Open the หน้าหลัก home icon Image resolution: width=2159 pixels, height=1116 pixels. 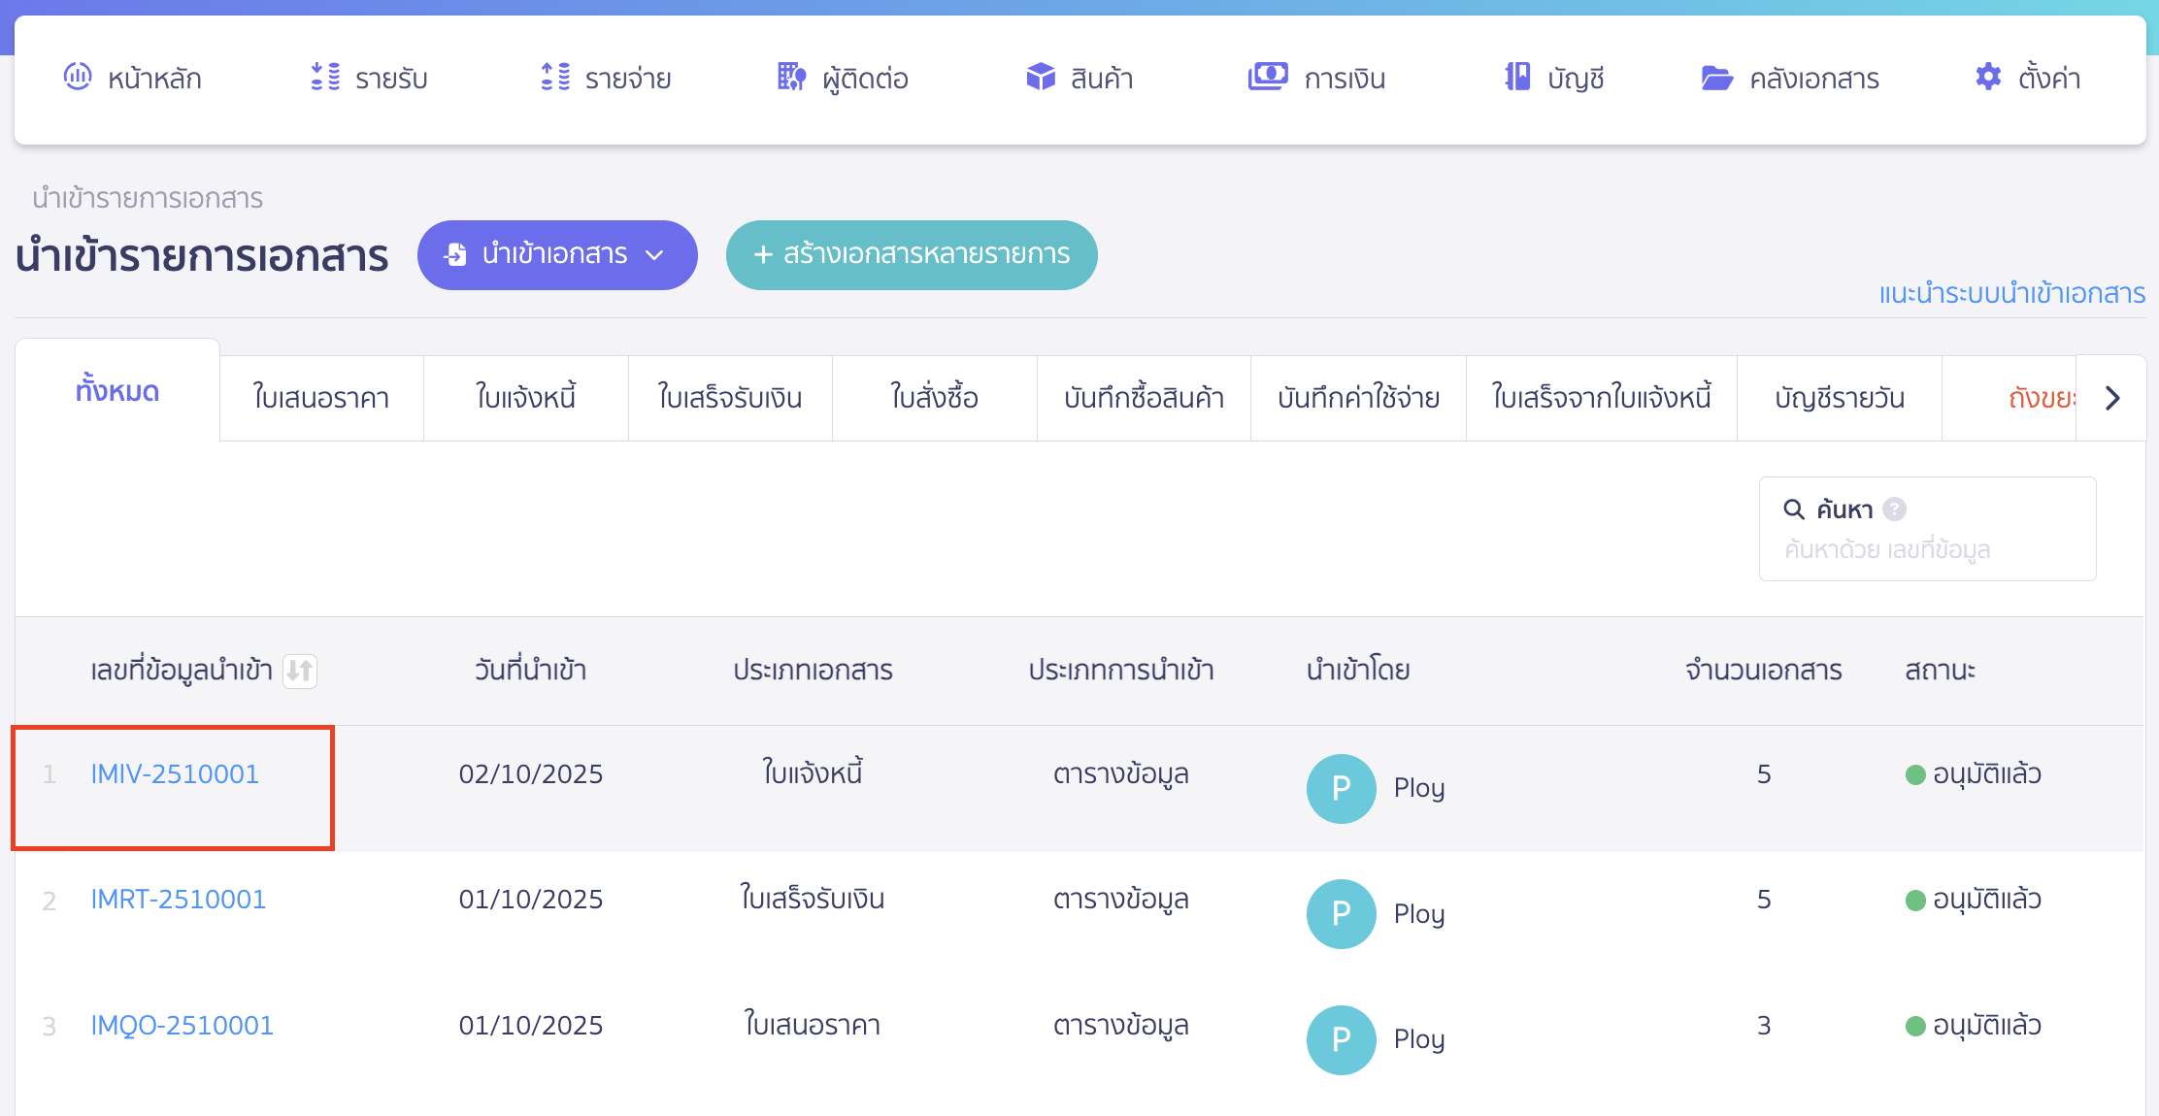coord(78,78)
